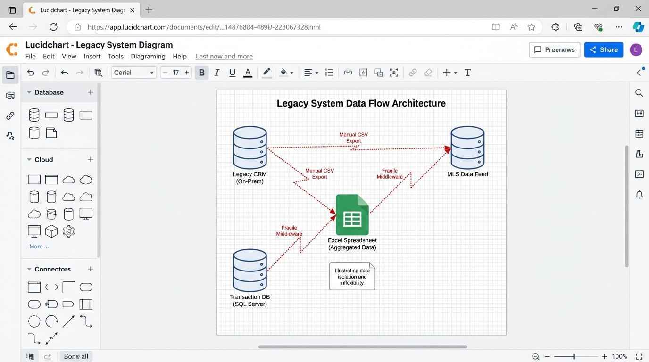
Task: Select the insert link icon
Action: 348,73
